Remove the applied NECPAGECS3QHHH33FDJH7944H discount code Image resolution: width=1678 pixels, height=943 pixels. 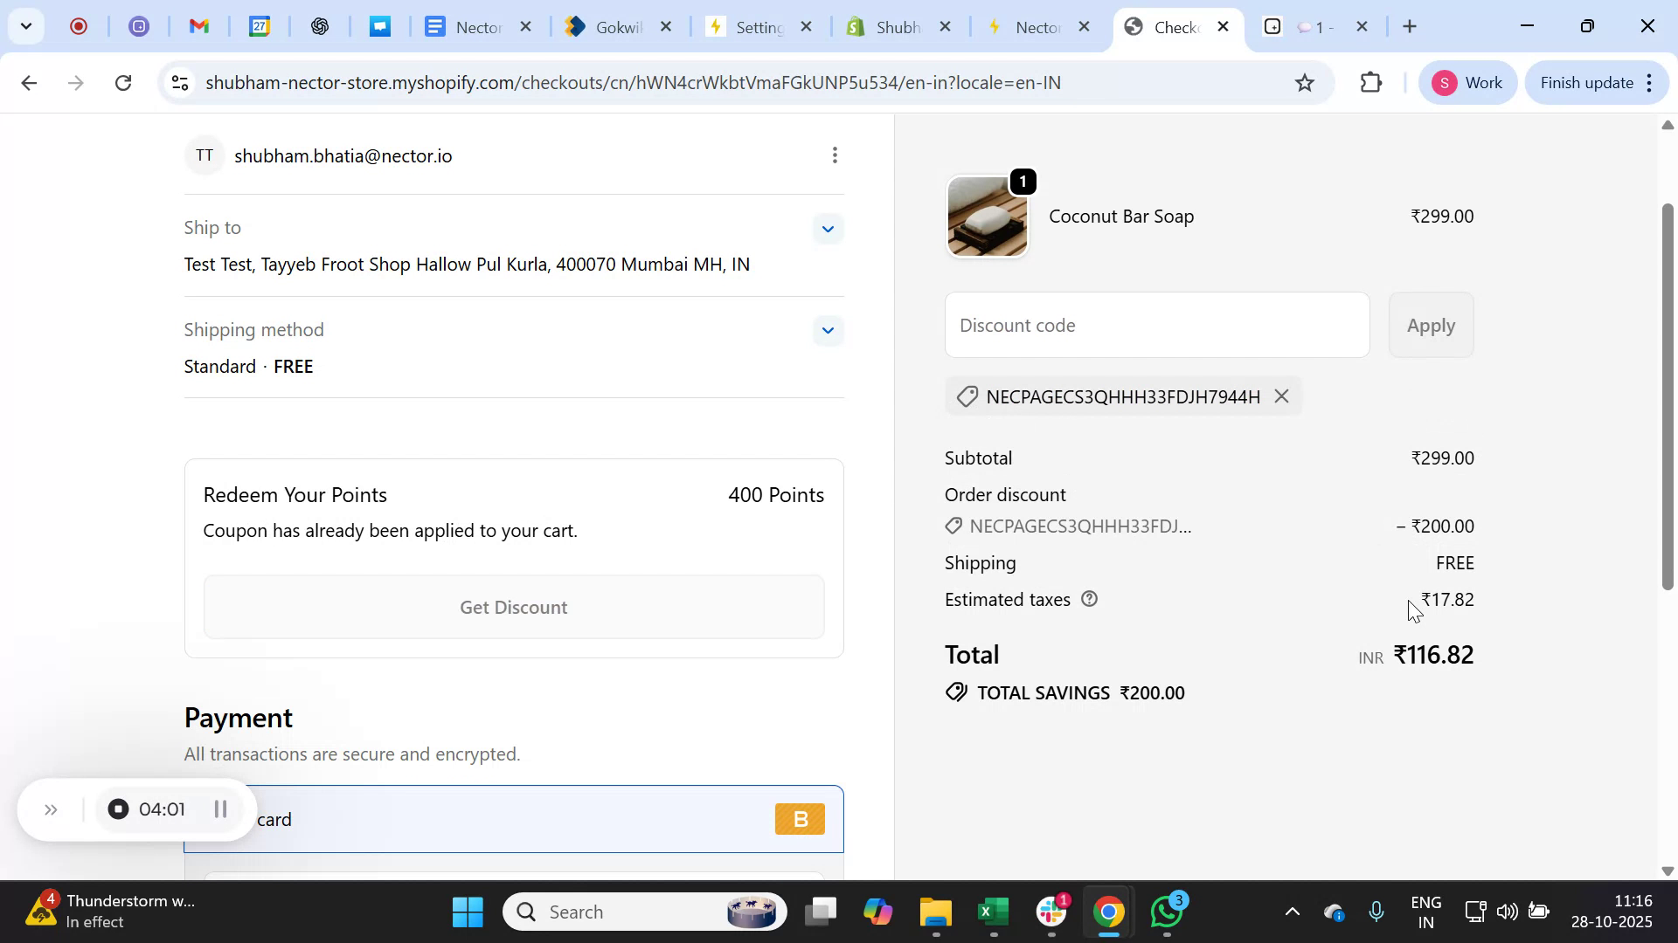[1280, 396]
